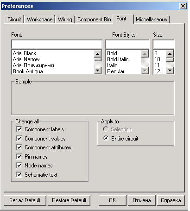
Task: Click the Set as Default button
Action: [25, 200]
